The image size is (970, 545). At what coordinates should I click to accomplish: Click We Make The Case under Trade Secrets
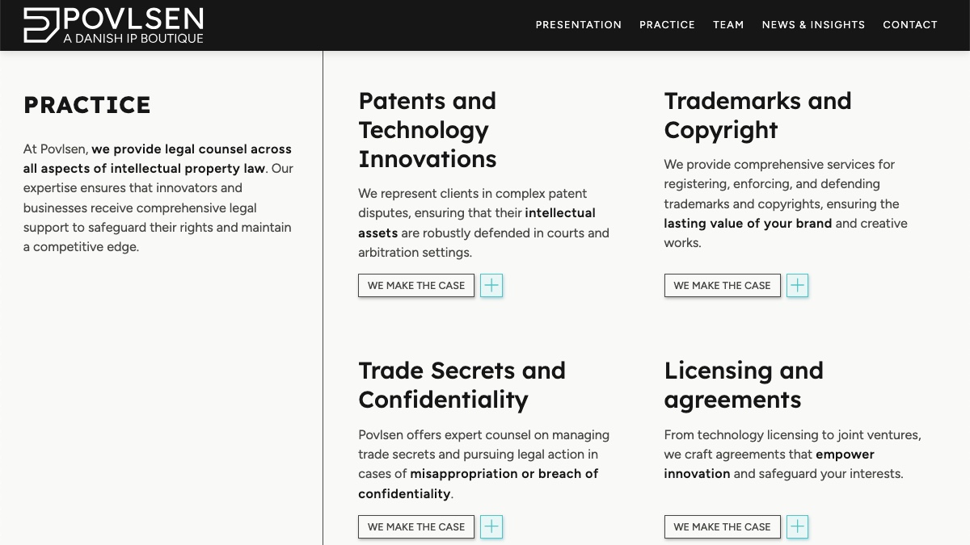point(416,526)
